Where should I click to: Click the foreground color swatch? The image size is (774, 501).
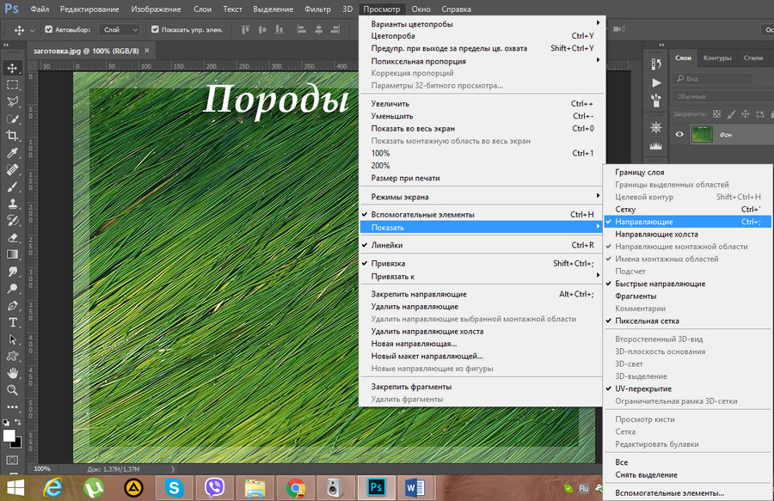tap(9, 437)
